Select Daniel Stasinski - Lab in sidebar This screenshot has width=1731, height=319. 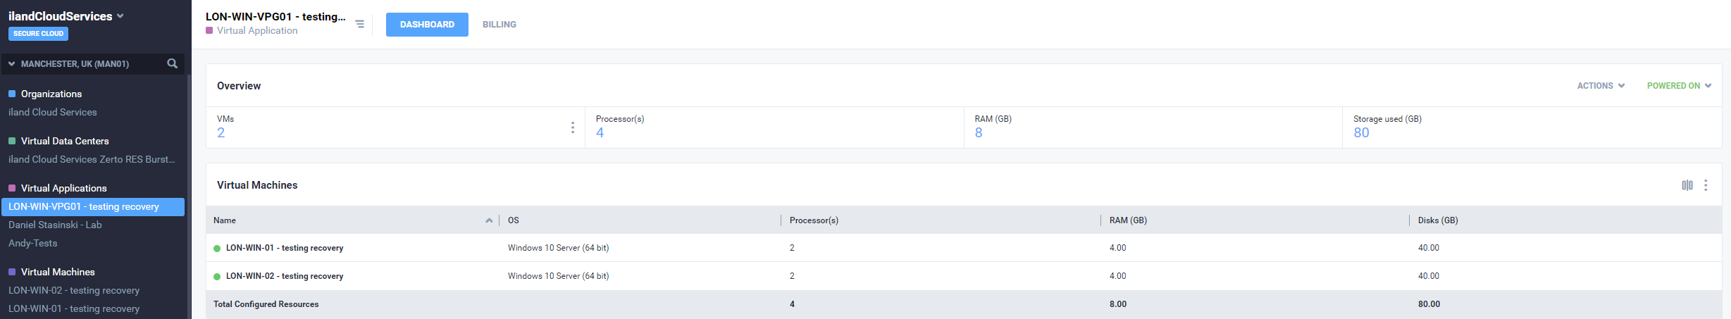click(55, 225)
